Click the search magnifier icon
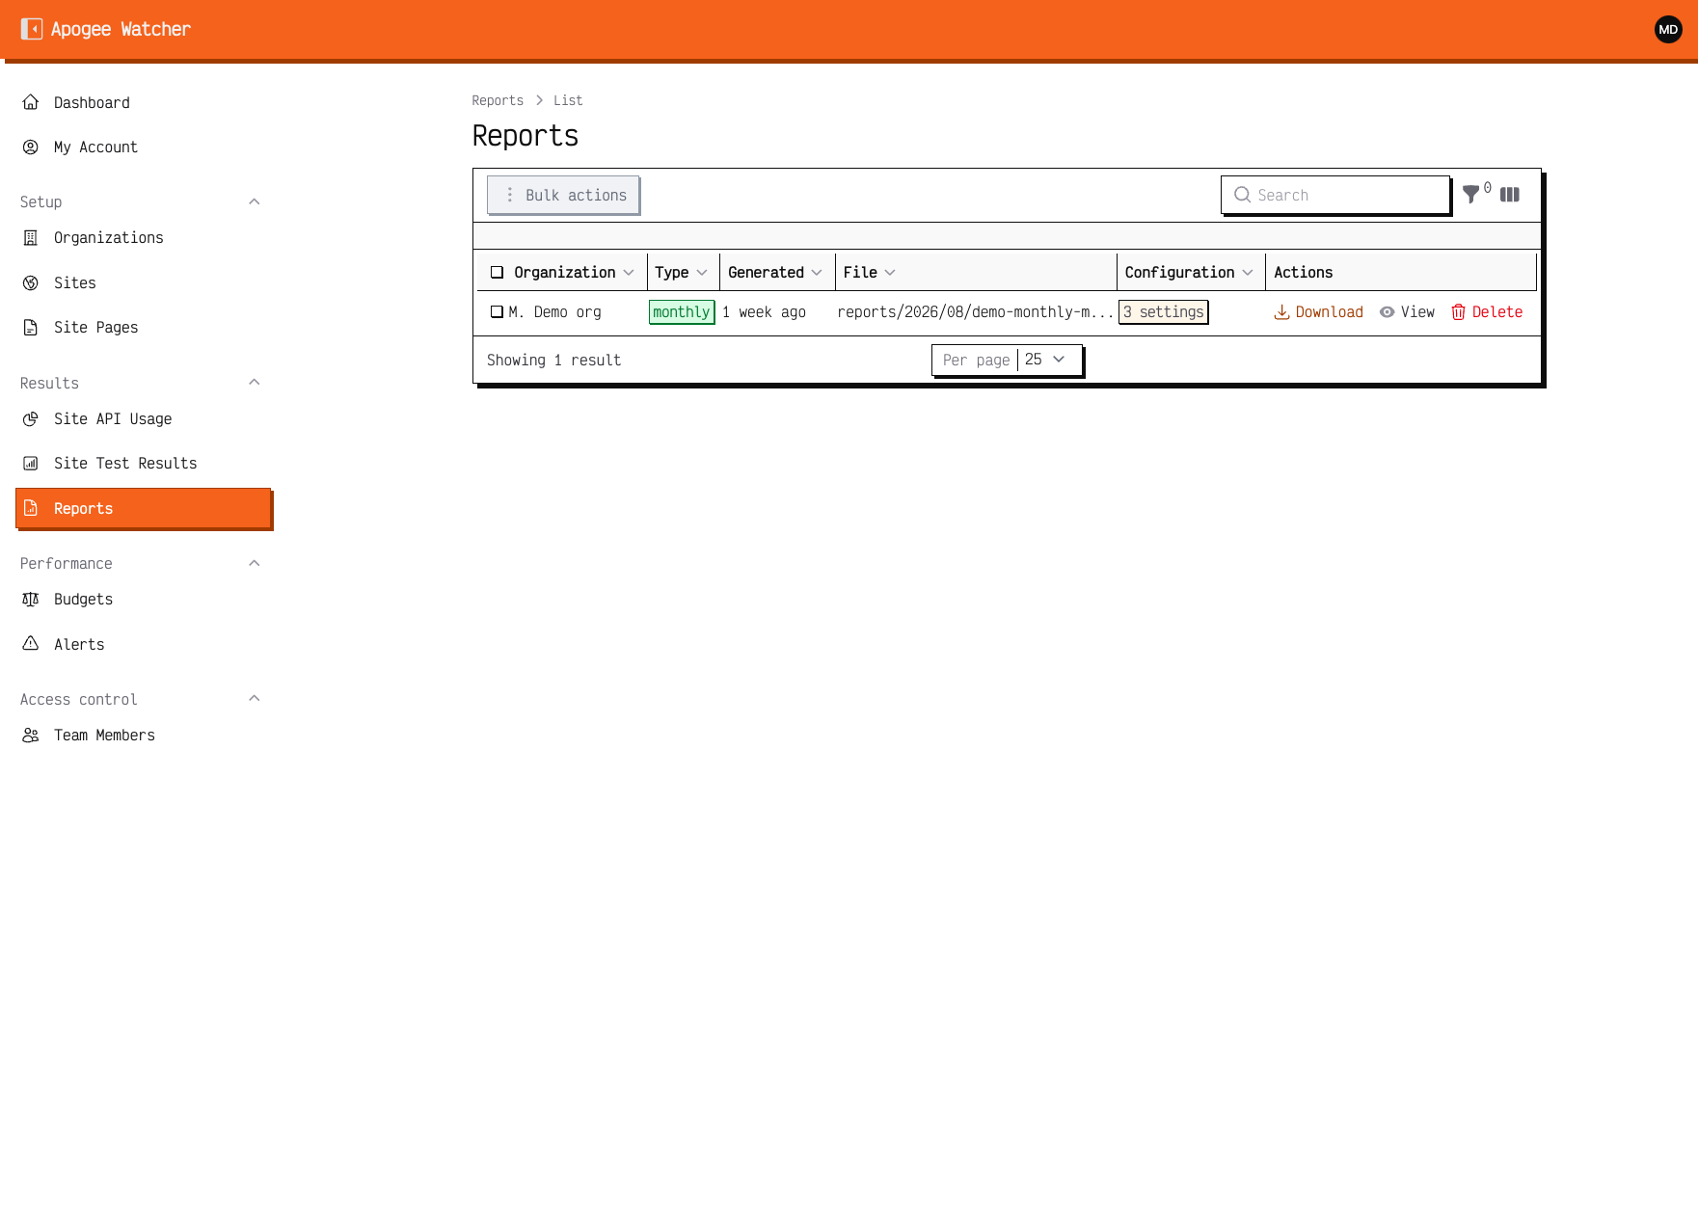 tap(1242, 195)
